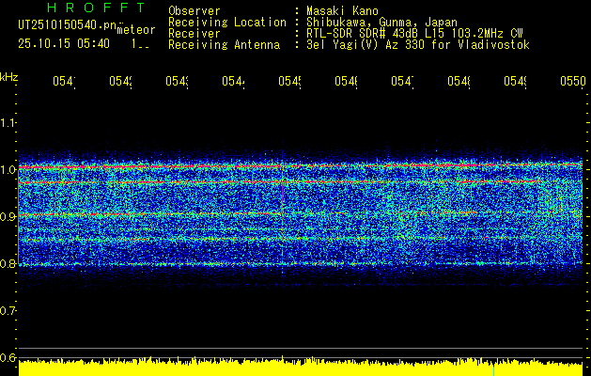Click the 0545 time marker
Screen dimensions: 591x376
pos(289,81)
